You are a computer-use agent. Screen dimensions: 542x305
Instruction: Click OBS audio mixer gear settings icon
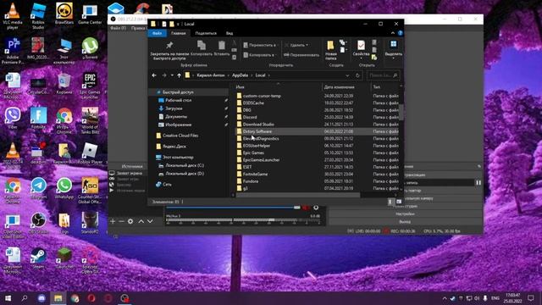[x=316, y=208]
